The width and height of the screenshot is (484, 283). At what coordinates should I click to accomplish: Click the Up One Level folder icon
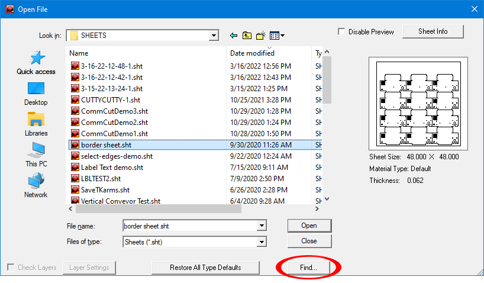point(247,36)
